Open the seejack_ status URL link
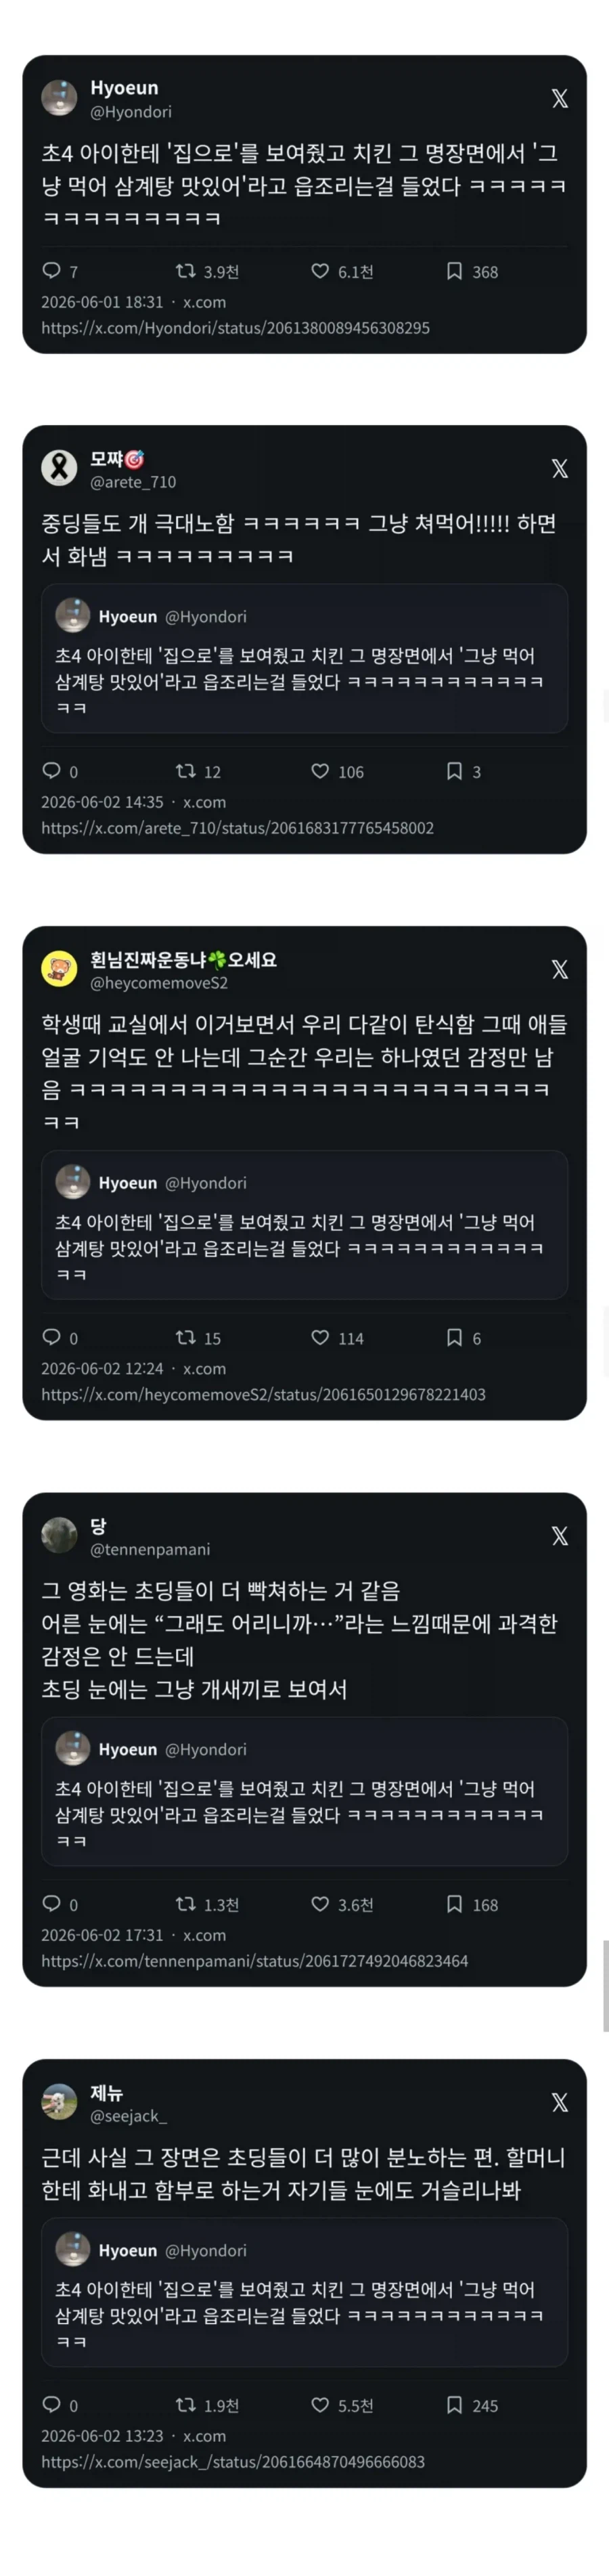This screenshot has width=609, height=2576. (233, 2461)
